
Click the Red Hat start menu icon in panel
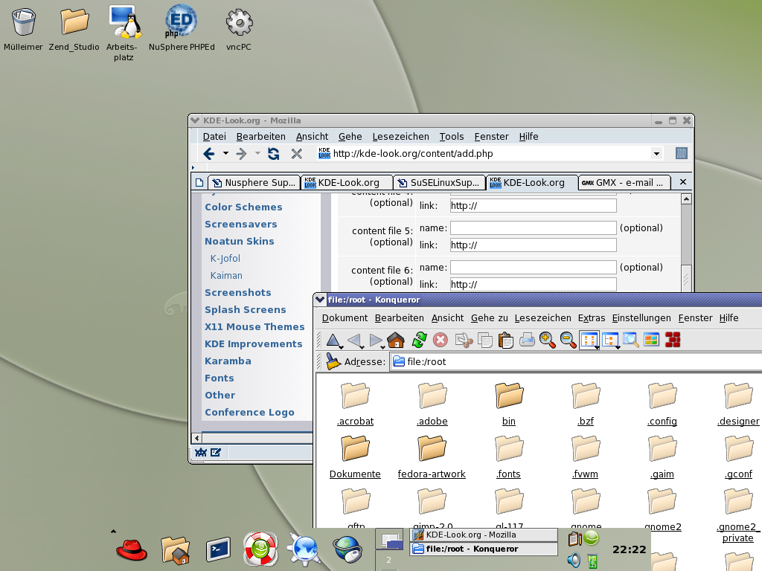click(132, 550)
